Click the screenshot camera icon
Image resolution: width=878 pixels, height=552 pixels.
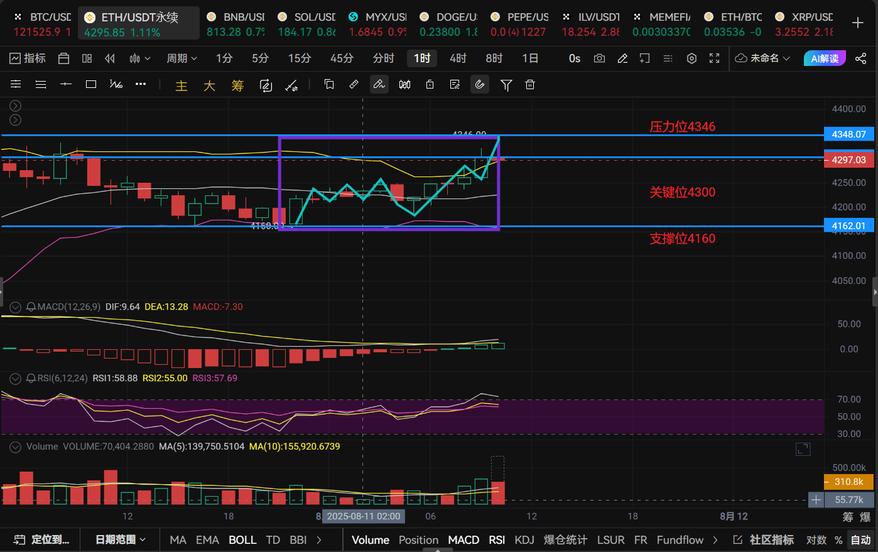(x=599, y=58)
